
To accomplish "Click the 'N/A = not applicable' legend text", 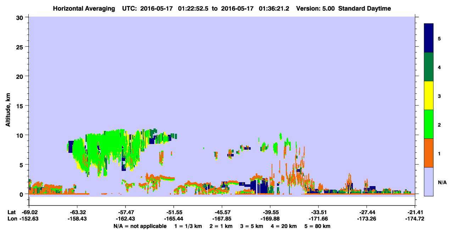I will click(x=140, y=226).
